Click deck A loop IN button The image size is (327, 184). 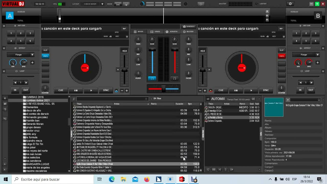[x=15, y=90]
